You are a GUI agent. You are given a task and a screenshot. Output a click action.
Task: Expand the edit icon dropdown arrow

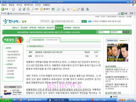[x=71, y=9]
